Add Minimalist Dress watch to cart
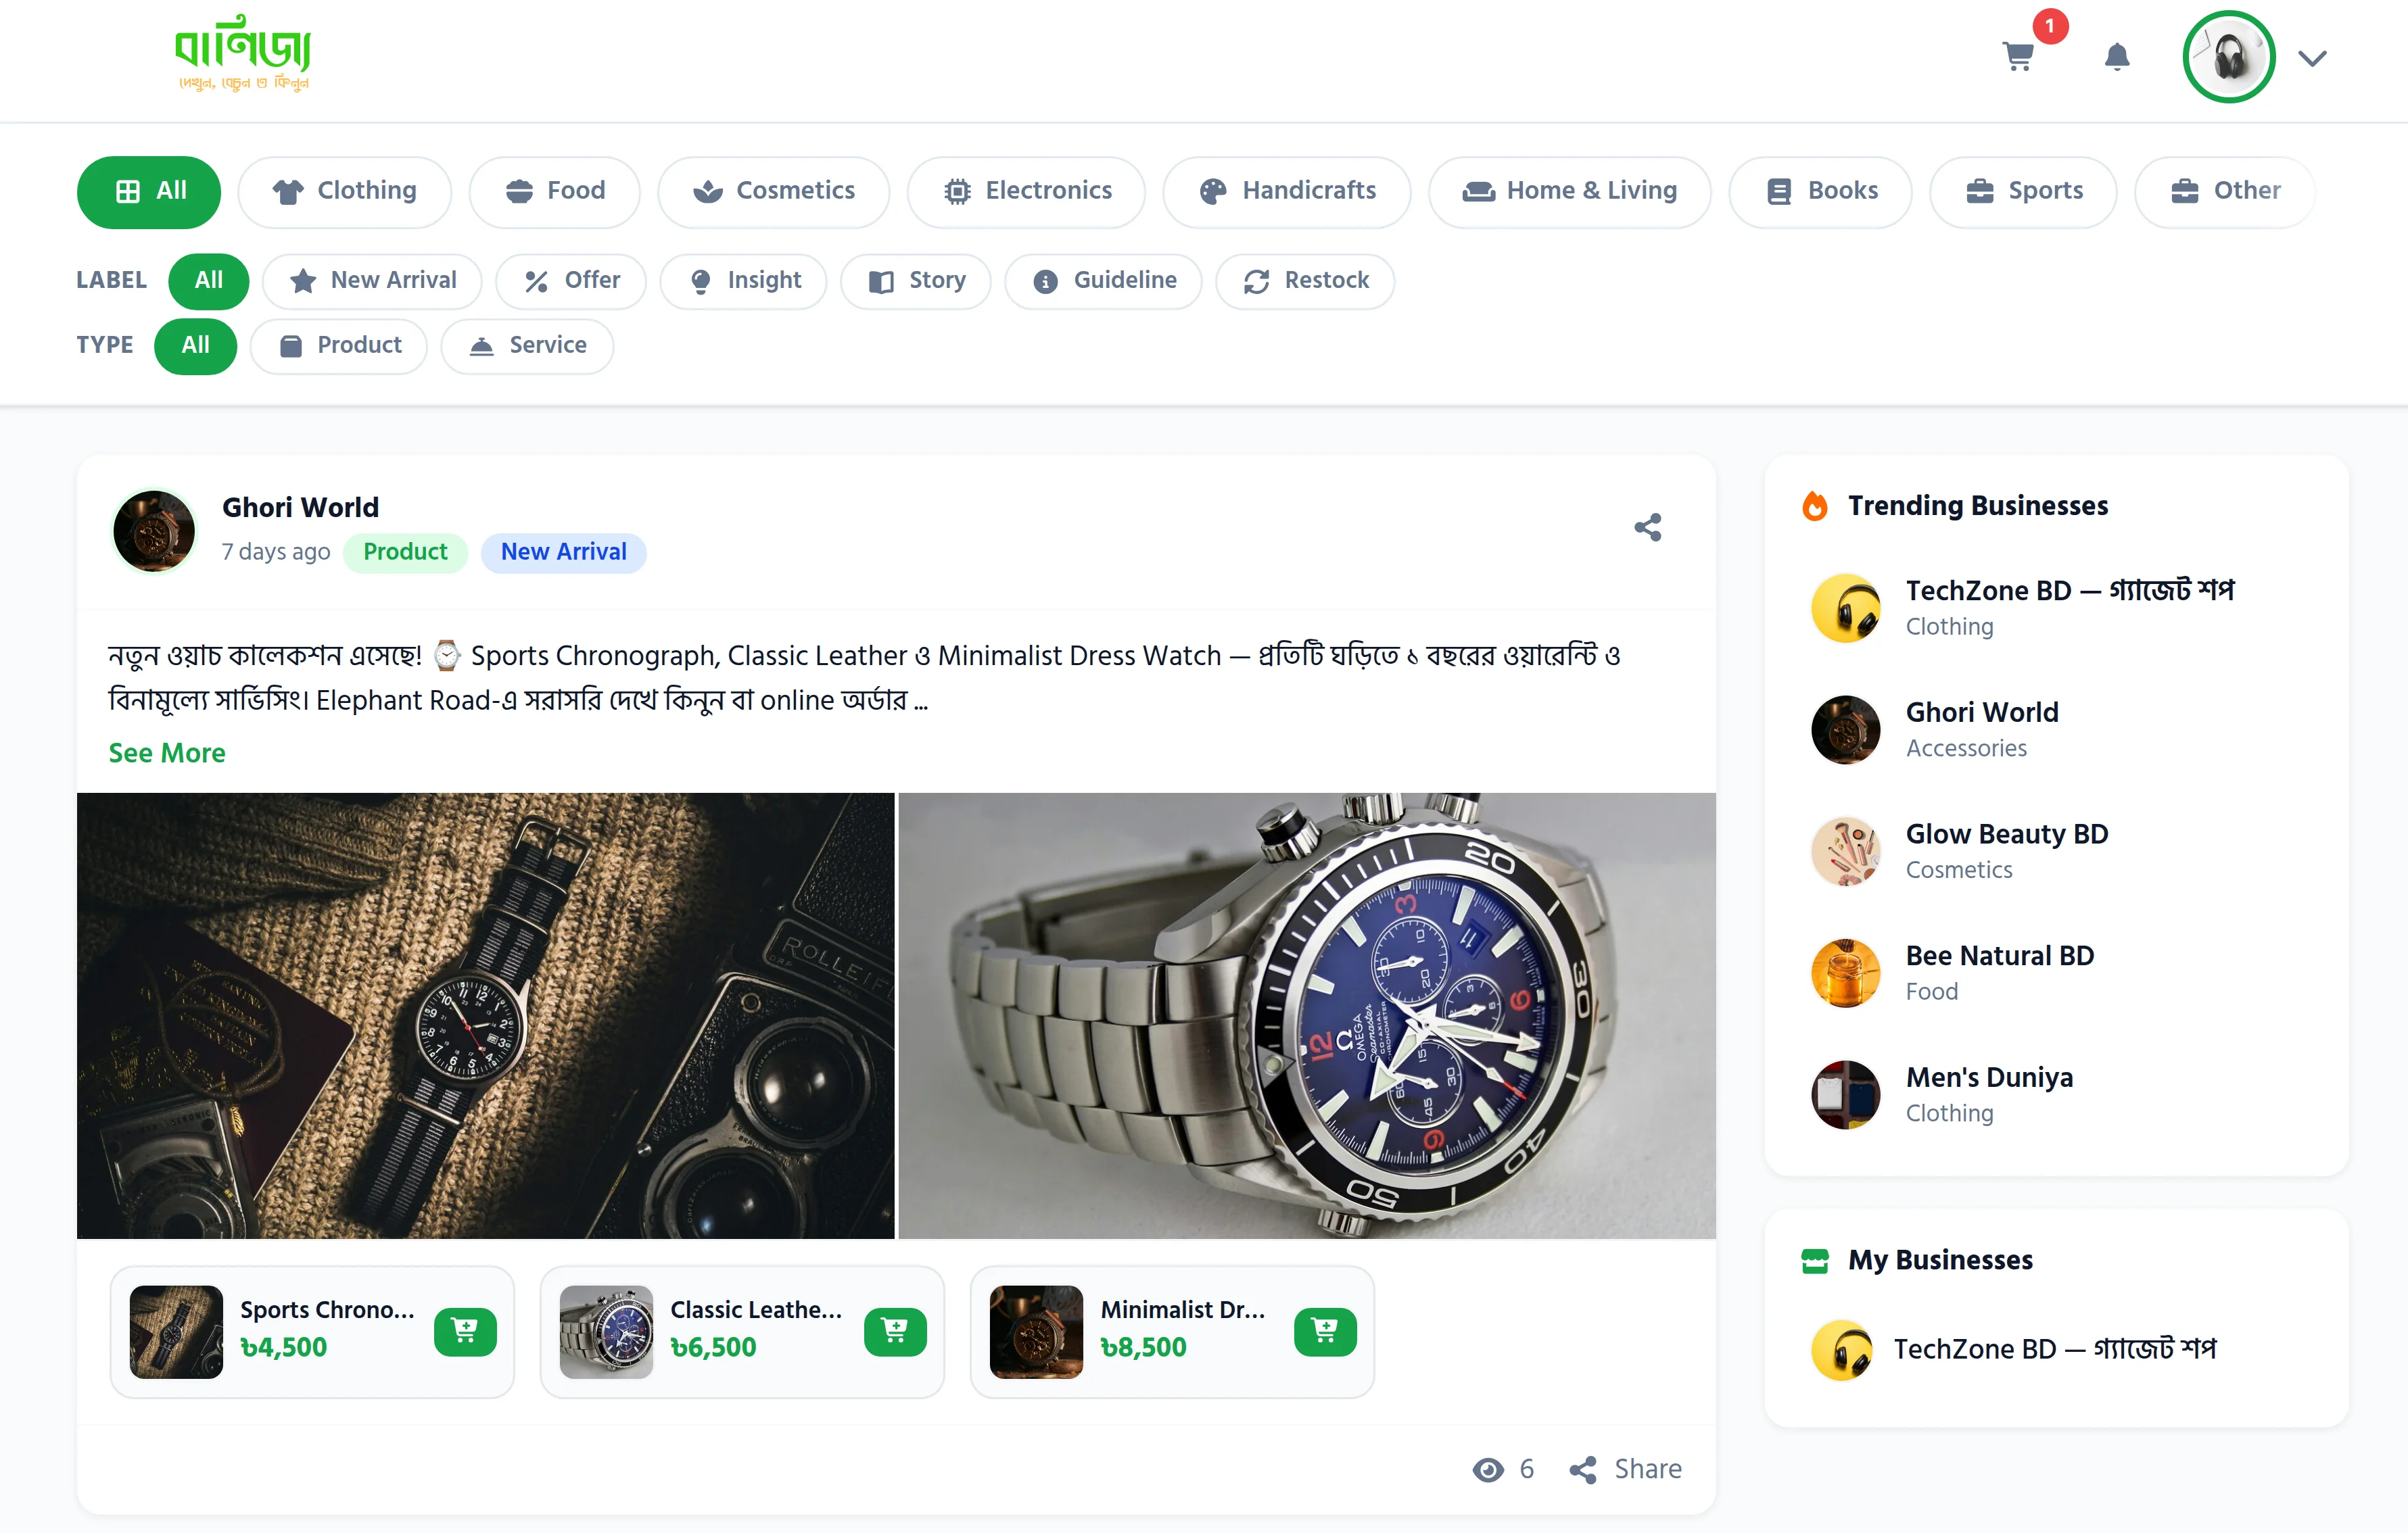This screenshot has width=2408, height=1533. click(x=1325, y=1331)
